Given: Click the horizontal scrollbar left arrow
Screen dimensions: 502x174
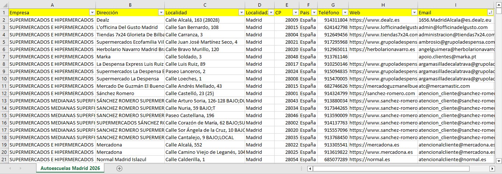Looking at the screenshot, I should tap(310, 168).
